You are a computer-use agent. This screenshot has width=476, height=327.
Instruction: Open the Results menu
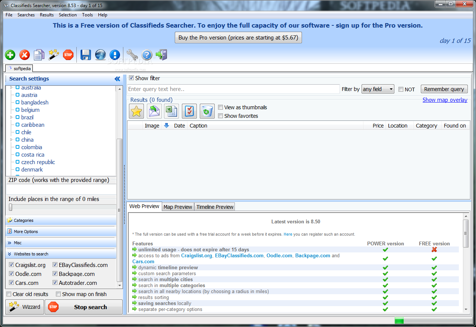click(x=47, y=15)
